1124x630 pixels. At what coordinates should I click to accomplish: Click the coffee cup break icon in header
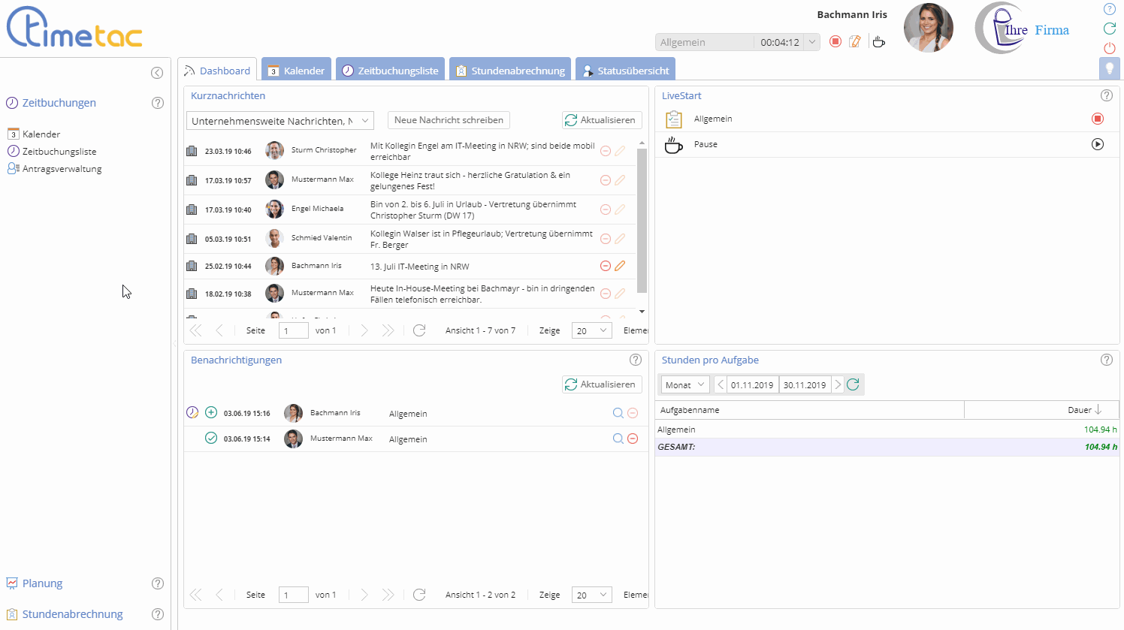tap(878, 42)
